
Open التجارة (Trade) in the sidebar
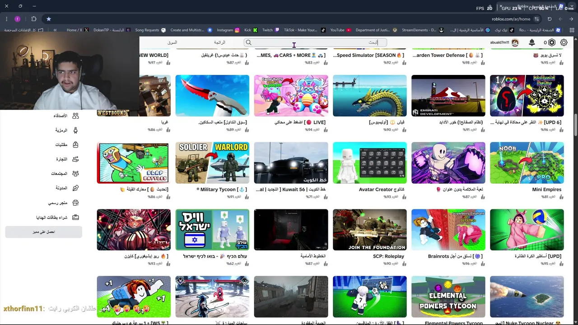click(67, 159)
